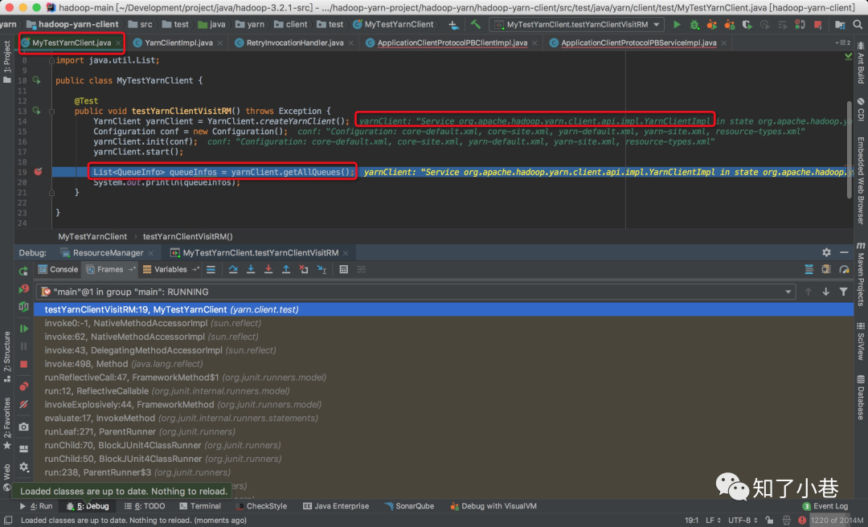Open the Event Log

(x=825, y=506)
